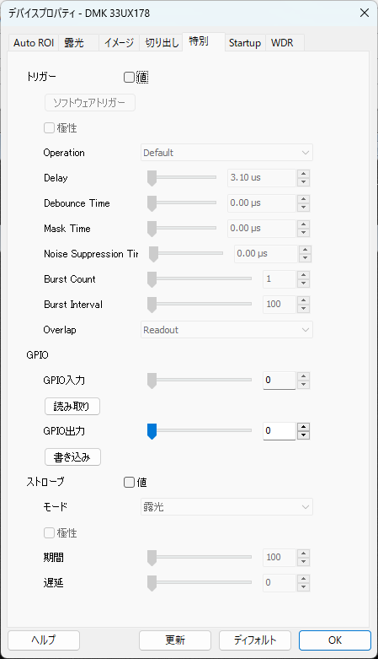The width and height of the screenshot is (378, 659).
Task: Close the デバイスプロパティ dialog
Action: pos(365,13)
